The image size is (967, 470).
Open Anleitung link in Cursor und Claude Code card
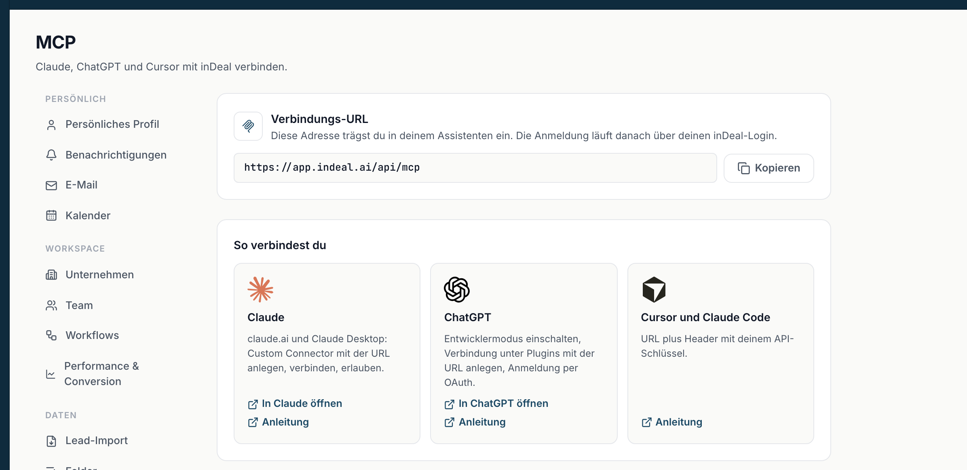[679, 422]
